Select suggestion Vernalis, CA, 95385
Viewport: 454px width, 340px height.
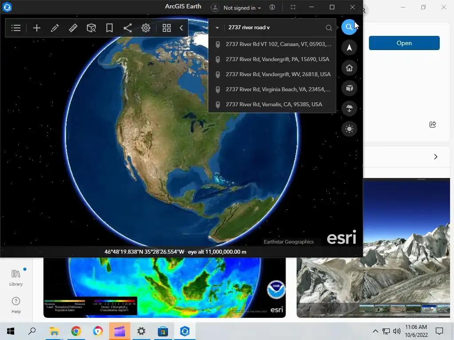(x=272, y=104)
